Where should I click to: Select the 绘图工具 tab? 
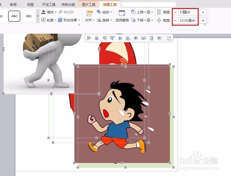(x=110, y=4)
